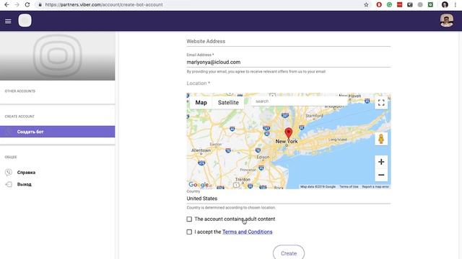Click 'Location *' field label

pyautogui.click(x=199, y=83)
